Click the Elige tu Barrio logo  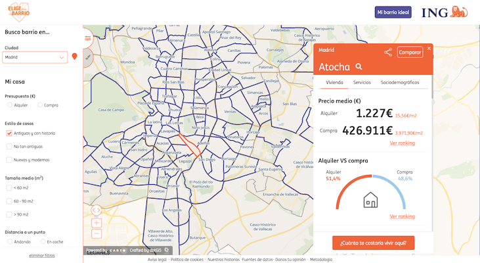[19, 12]
